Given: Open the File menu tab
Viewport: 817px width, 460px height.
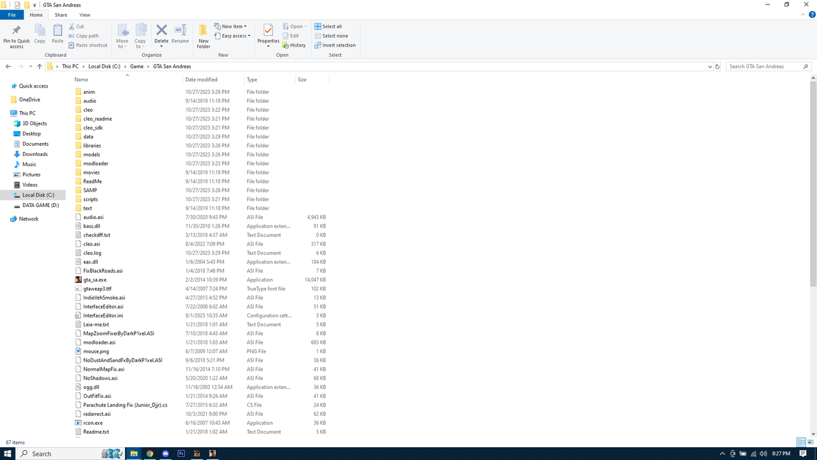Looking at the screenshot, I should coord(11,15).
